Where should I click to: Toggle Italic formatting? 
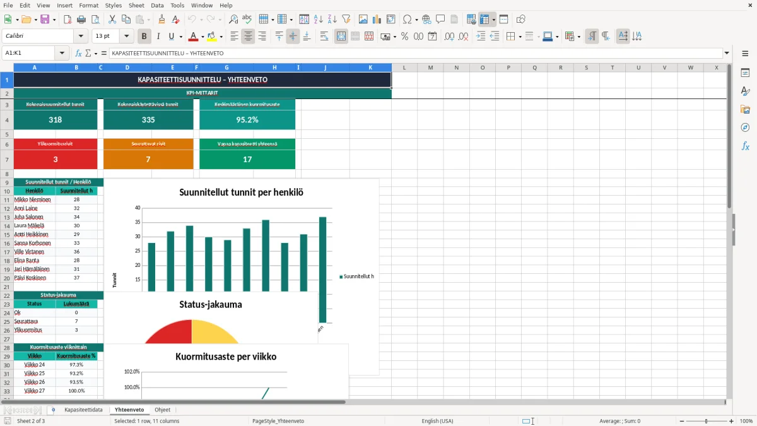[158, 37]
